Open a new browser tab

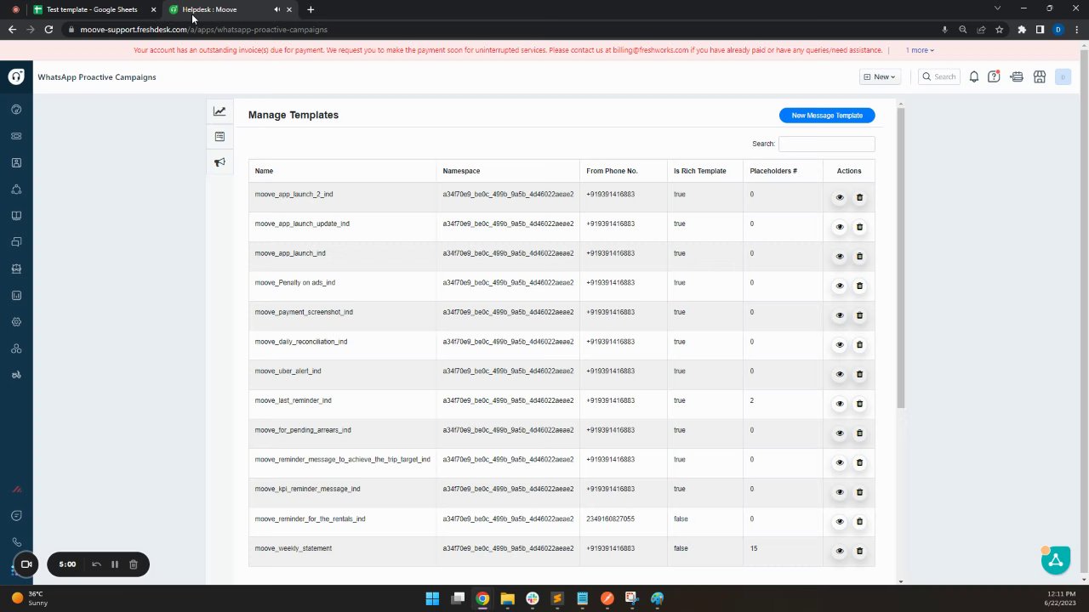click(x=311, y=9)
